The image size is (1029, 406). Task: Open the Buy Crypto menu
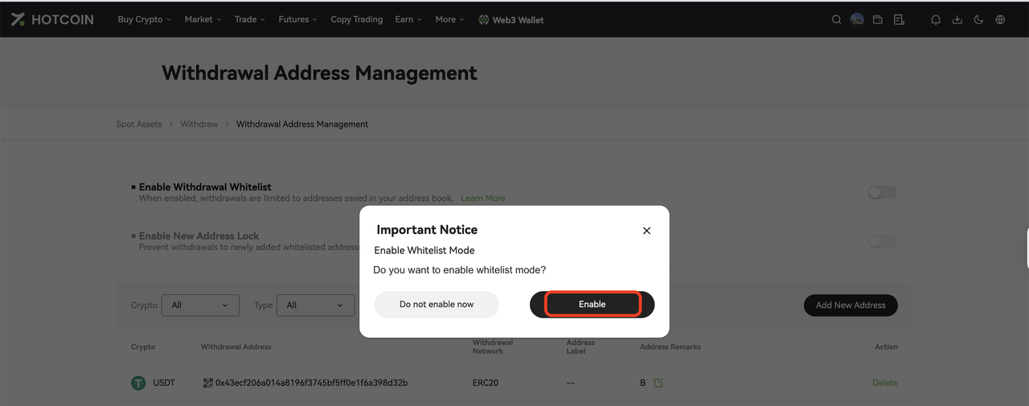point(144,19)
